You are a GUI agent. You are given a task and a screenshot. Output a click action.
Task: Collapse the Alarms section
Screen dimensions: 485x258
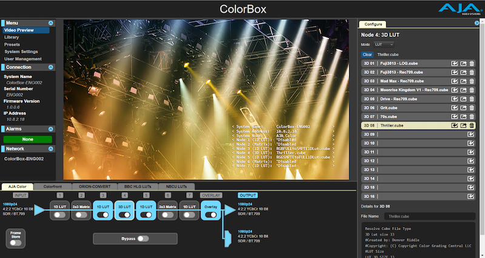pos(51,129)
